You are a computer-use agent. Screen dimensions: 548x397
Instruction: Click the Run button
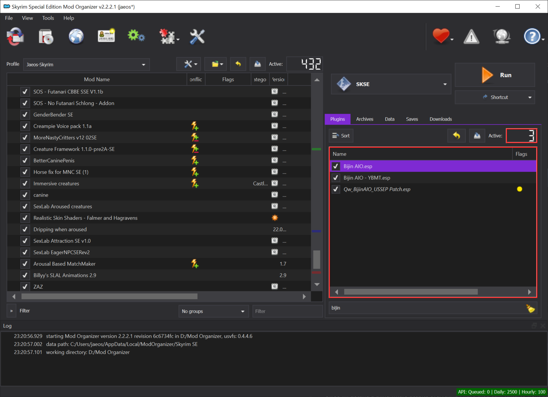[x=495, y=75]
